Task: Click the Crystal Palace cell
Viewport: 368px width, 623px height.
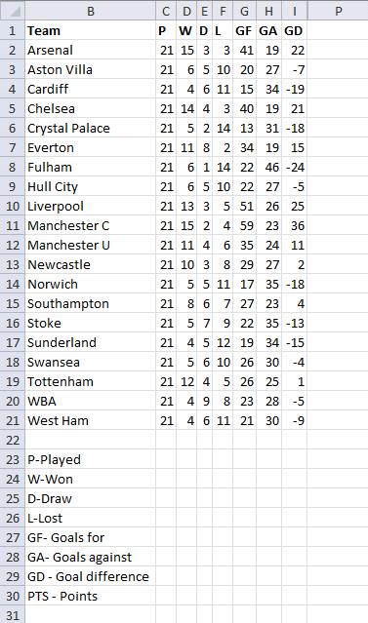Action: click(x=91, y=128)
